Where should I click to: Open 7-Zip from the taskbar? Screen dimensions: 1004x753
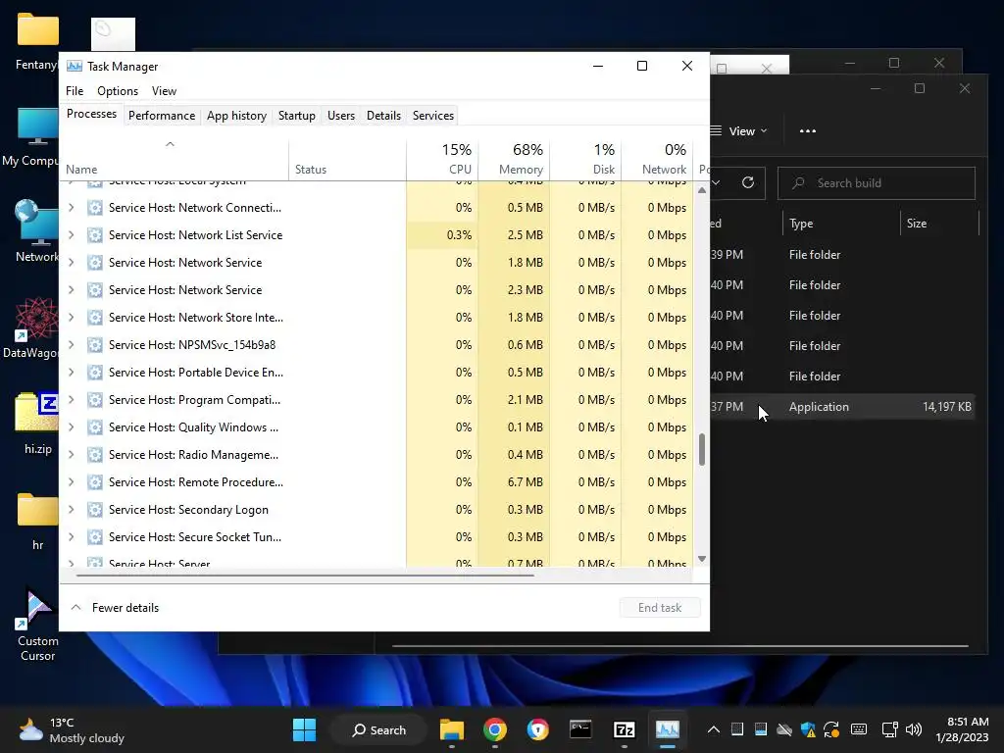pos(624,729)
